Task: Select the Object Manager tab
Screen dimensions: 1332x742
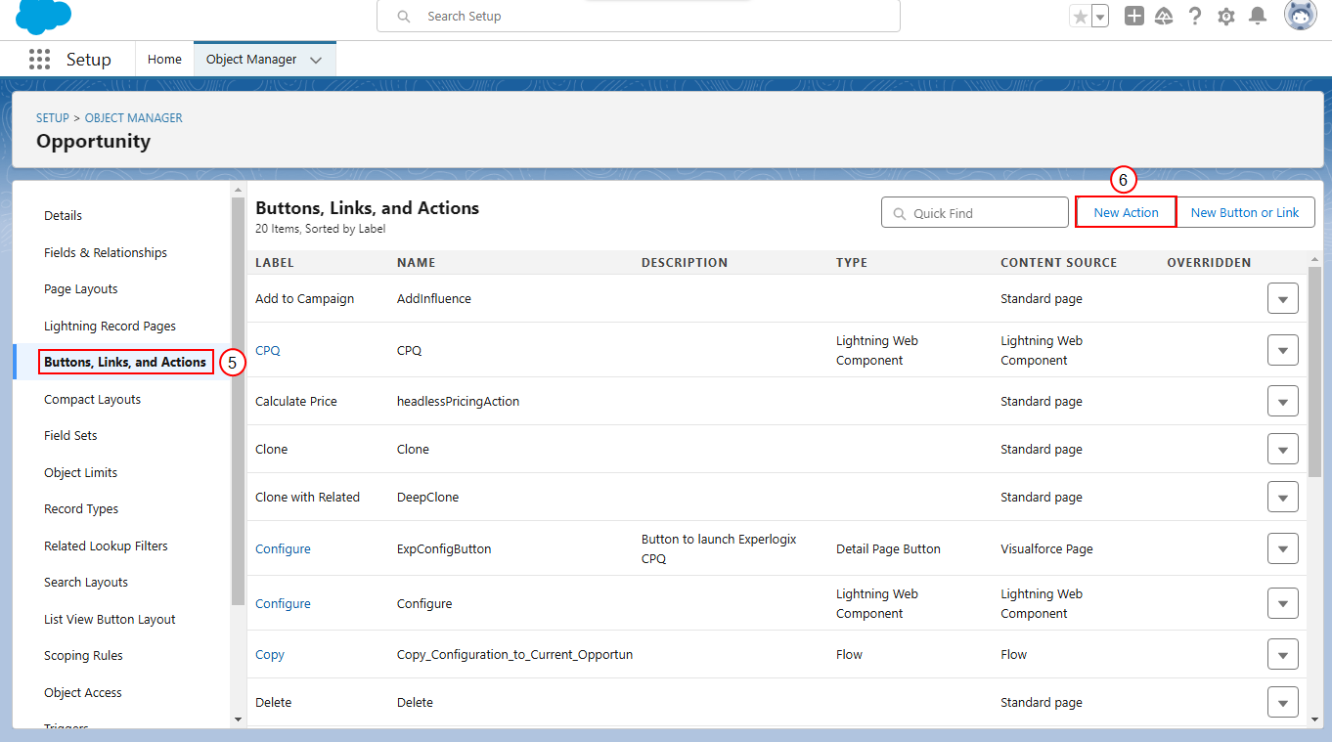Action: (x=251, y=59)
